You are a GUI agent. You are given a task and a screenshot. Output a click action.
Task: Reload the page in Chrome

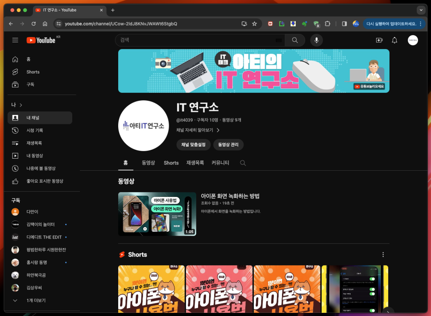(x=33, y=24)
